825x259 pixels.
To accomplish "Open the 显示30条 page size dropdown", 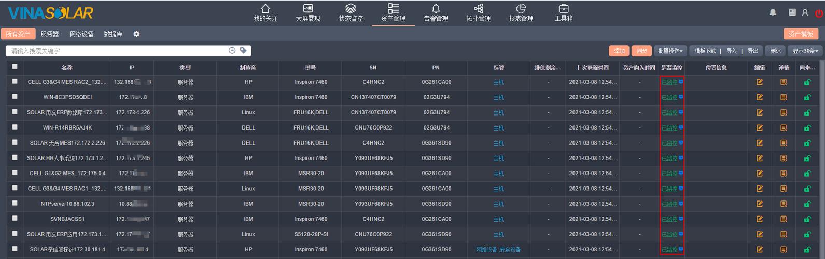I will (805, 51).
